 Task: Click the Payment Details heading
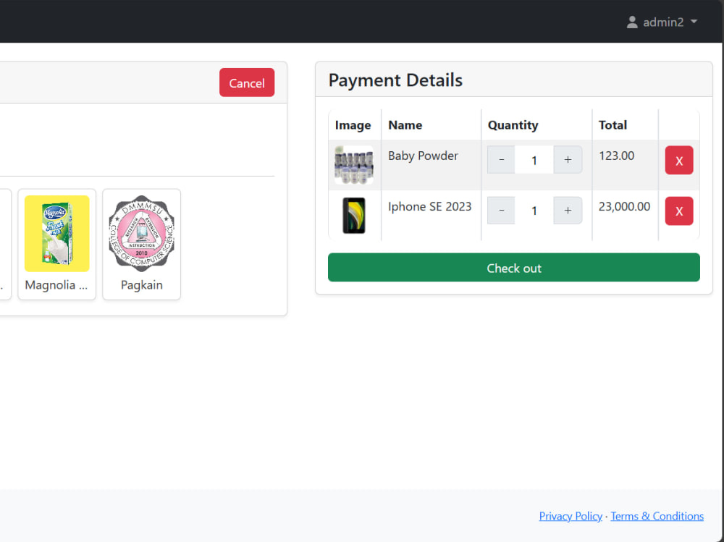[x=395, y=80]
